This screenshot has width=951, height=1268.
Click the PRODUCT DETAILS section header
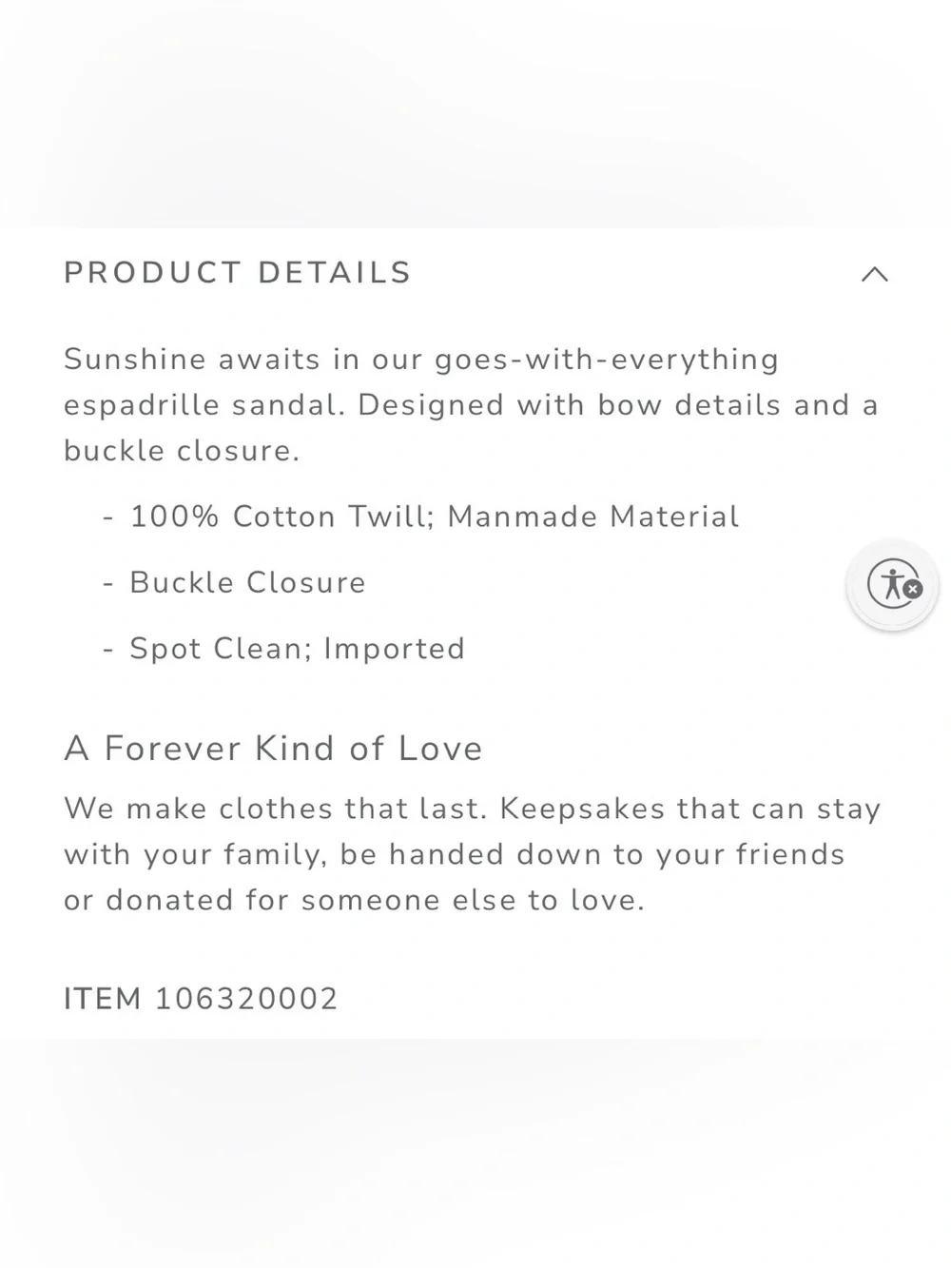pos(238,273)
